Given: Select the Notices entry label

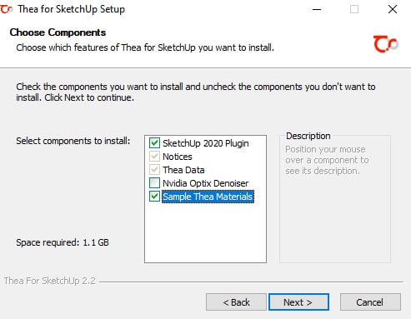Looking at the screenshot, I should click(178, 157).
